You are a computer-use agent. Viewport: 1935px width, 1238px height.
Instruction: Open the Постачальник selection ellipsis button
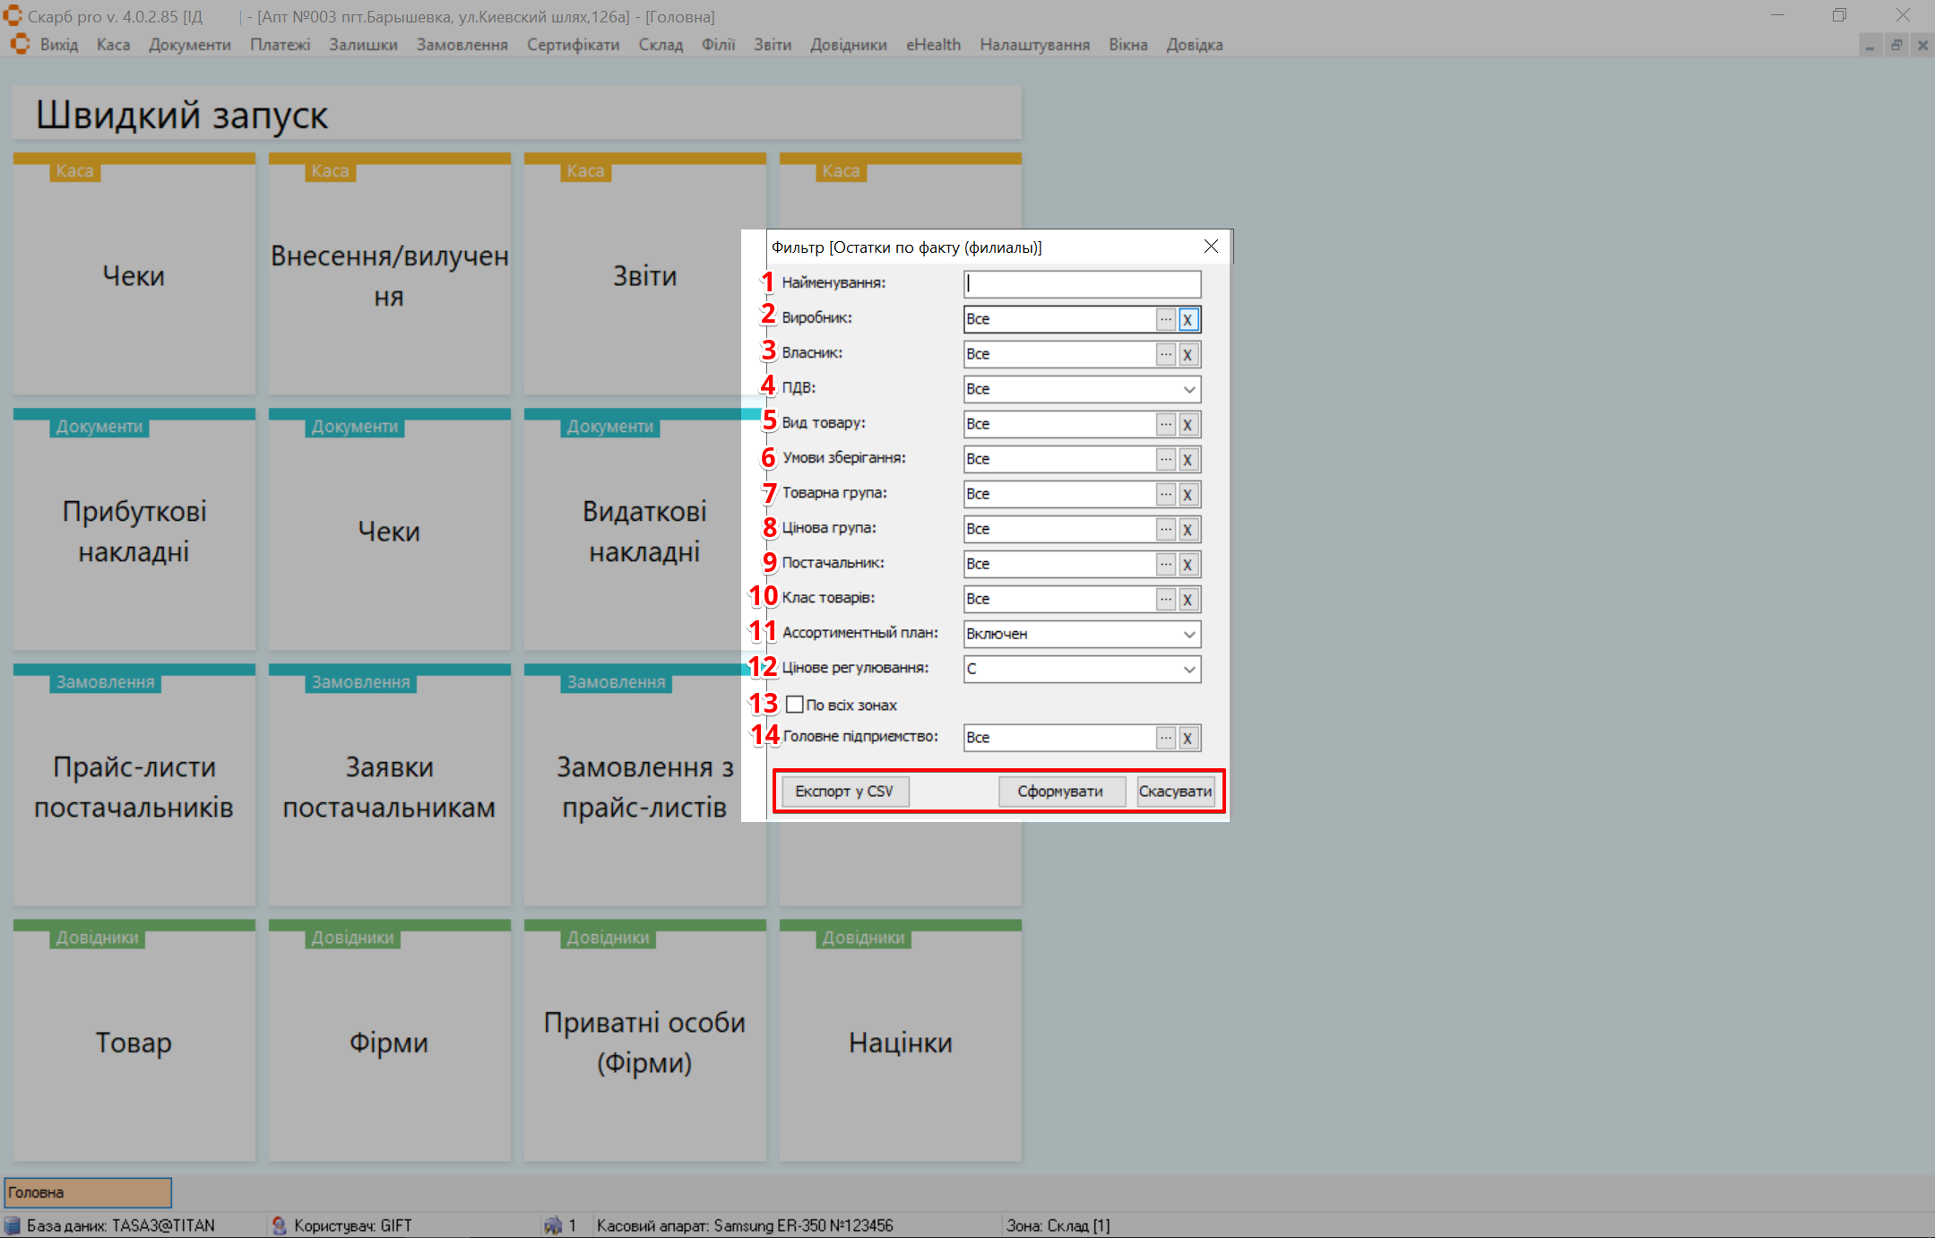(x=1165, y=564)
